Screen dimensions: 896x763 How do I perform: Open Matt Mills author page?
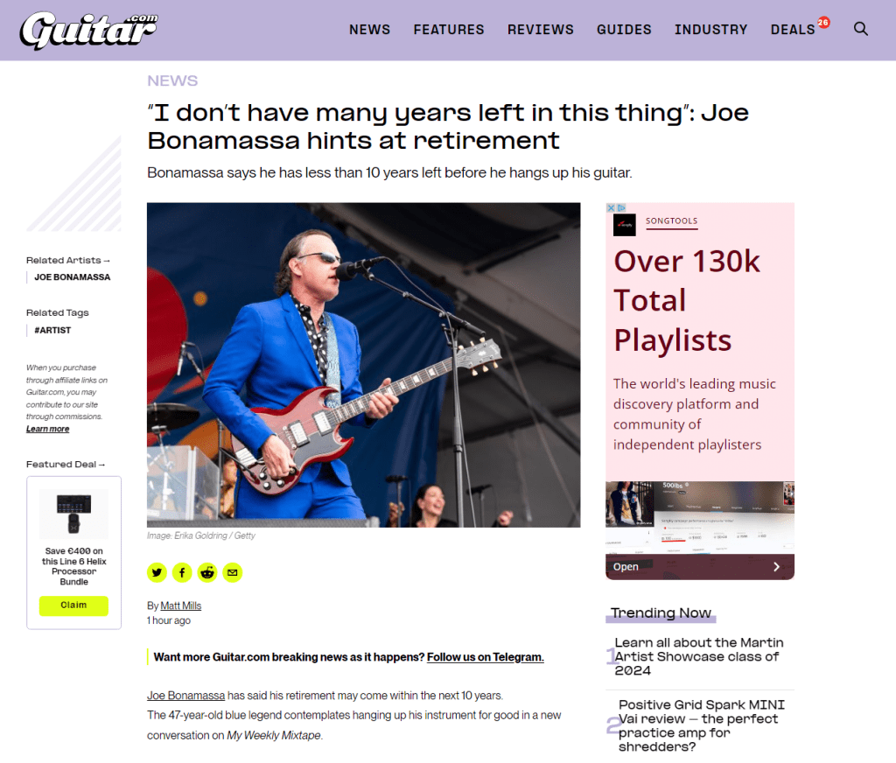[x=180, y=605]
